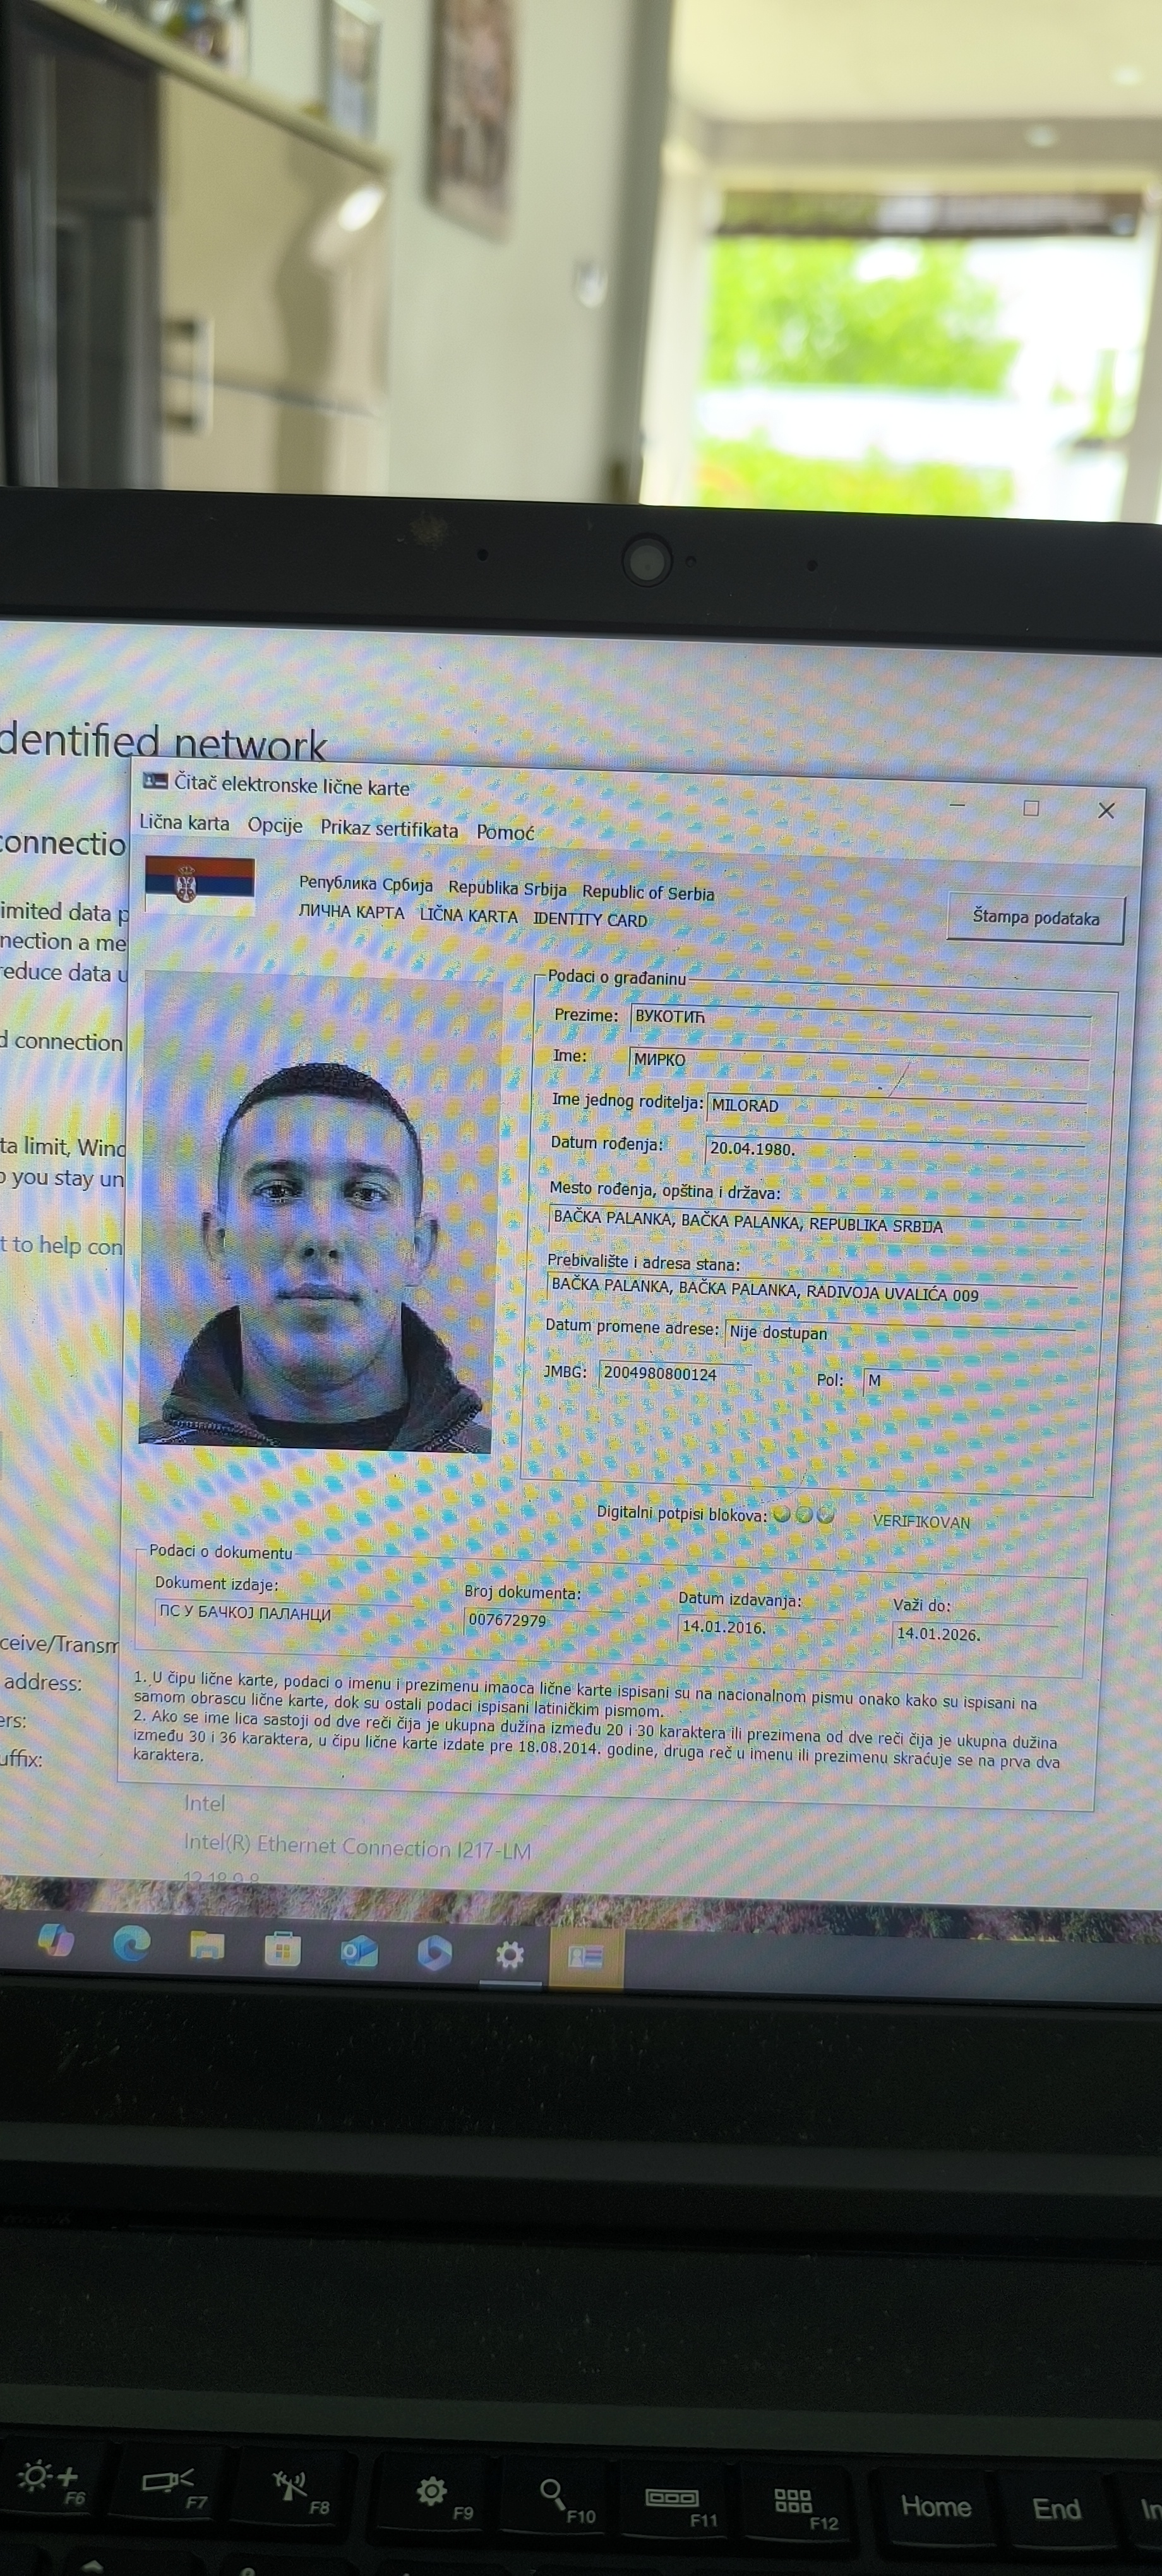Open the Pomoć menu
Image resolution: width=1162 pixels, height=2576 pixels.
coord(505,832)
